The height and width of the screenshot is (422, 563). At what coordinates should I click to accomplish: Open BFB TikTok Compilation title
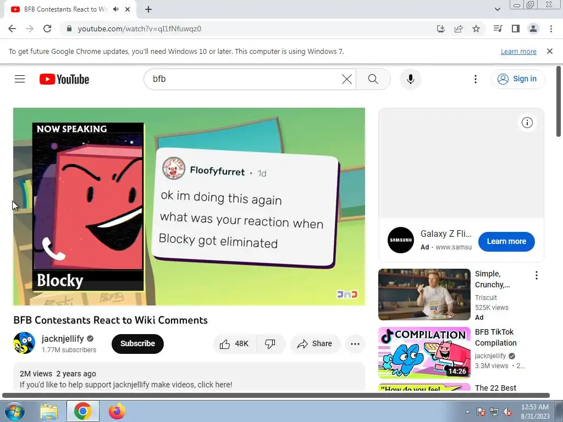[495, 337]
